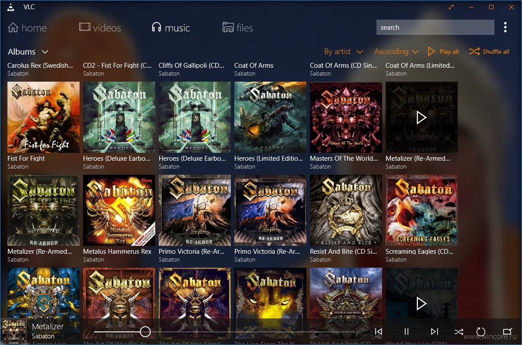Click the mini player view icon
Viewport: 522px width, 345px height.
507,331
